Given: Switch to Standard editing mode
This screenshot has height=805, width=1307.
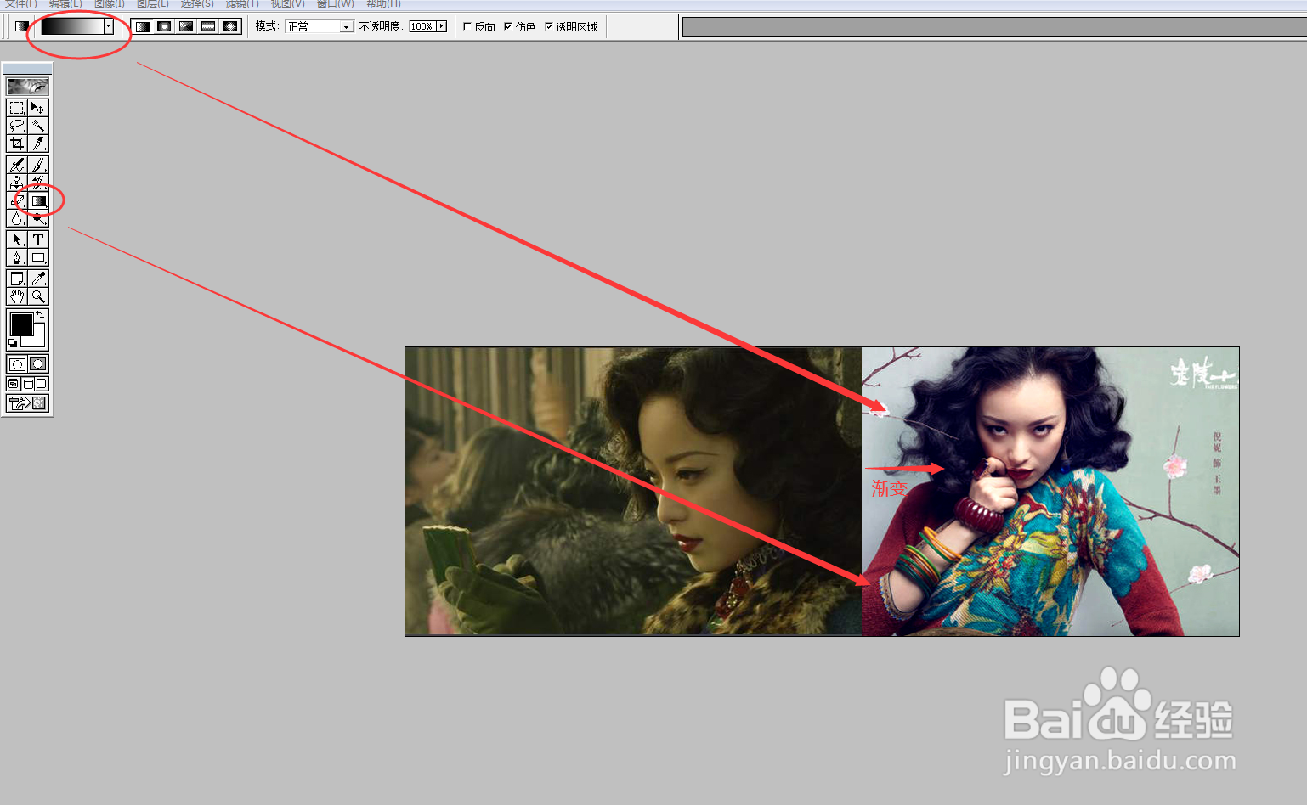Looking at the screenshot, I should pyautogui.click(x=17, y=364).
